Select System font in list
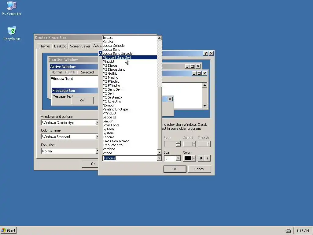The image size is (313, 235). (130, 133)
